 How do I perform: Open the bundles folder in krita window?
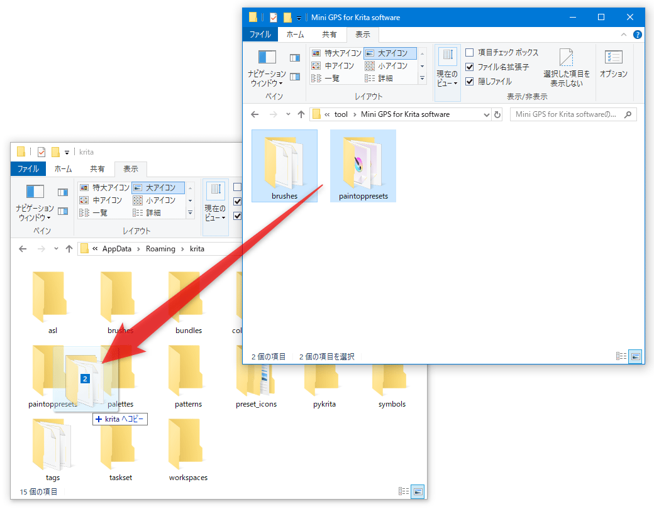189,303
